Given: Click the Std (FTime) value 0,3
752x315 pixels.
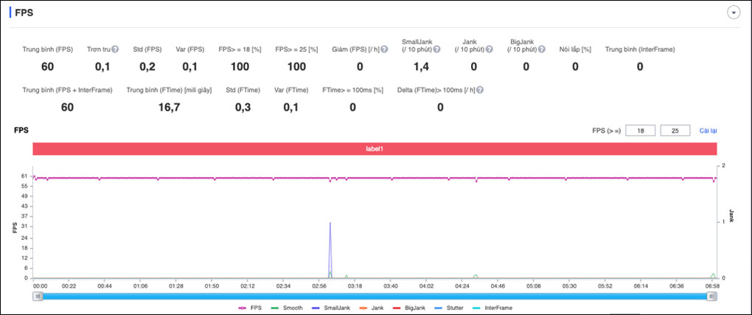Looking at the screenshot, I should pyautogui.click(x=243, y=108).
